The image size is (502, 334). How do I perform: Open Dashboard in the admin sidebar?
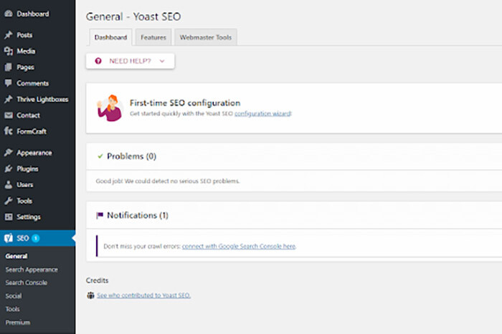coord(33,14)
